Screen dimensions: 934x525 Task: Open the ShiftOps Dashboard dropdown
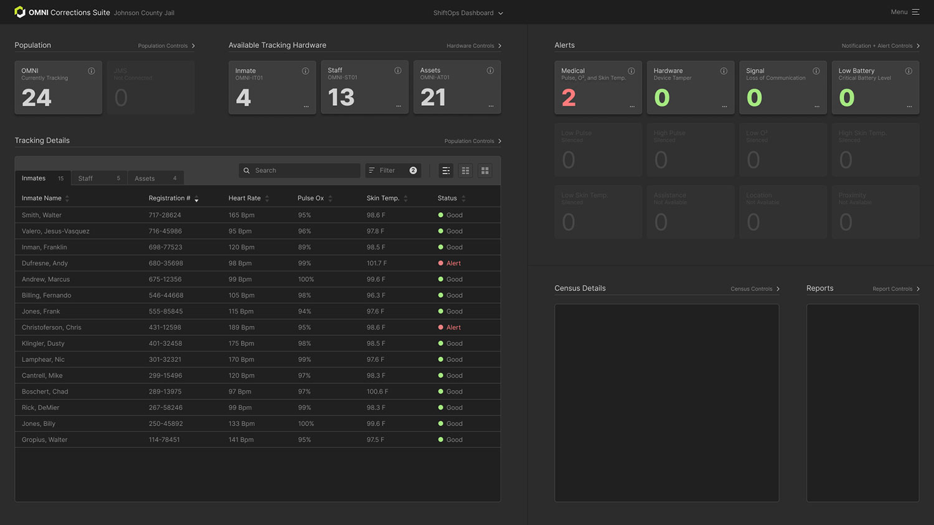coord(468,12)
